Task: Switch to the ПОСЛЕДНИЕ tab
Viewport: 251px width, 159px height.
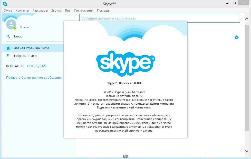Action: pos(37,66)
